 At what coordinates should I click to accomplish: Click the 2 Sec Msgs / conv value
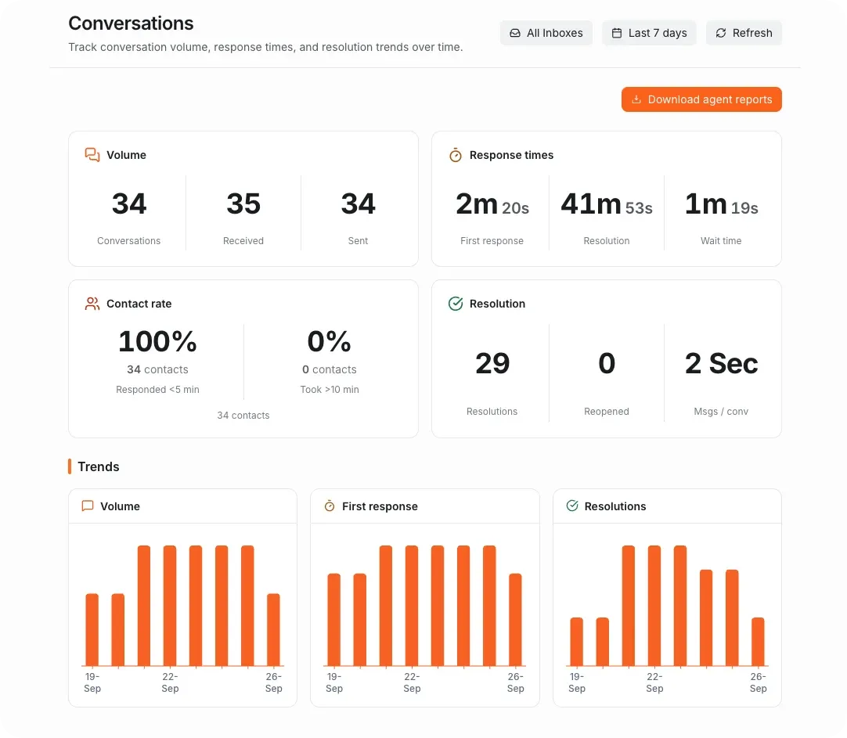[721, 363]
